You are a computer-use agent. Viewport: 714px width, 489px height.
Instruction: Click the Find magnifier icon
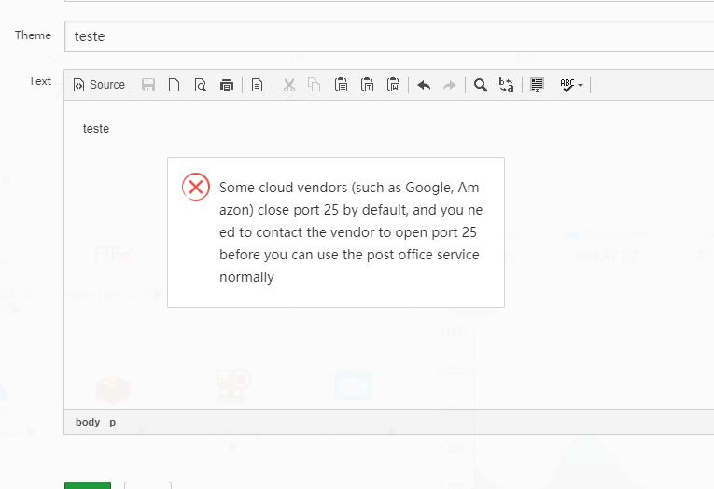(x=481, y=85)
